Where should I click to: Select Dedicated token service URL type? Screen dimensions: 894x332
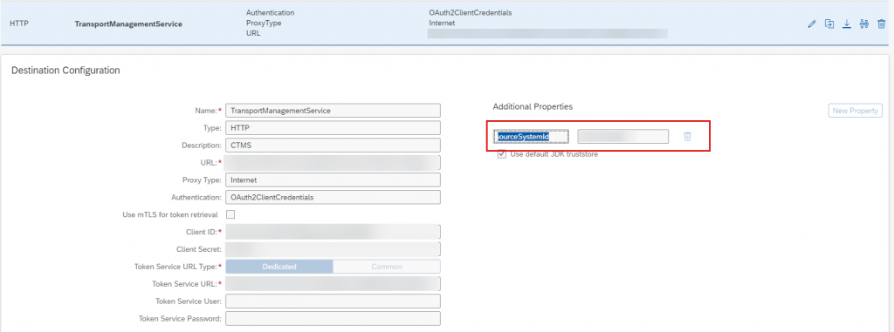pyautogui.click(x=279, y=267)
